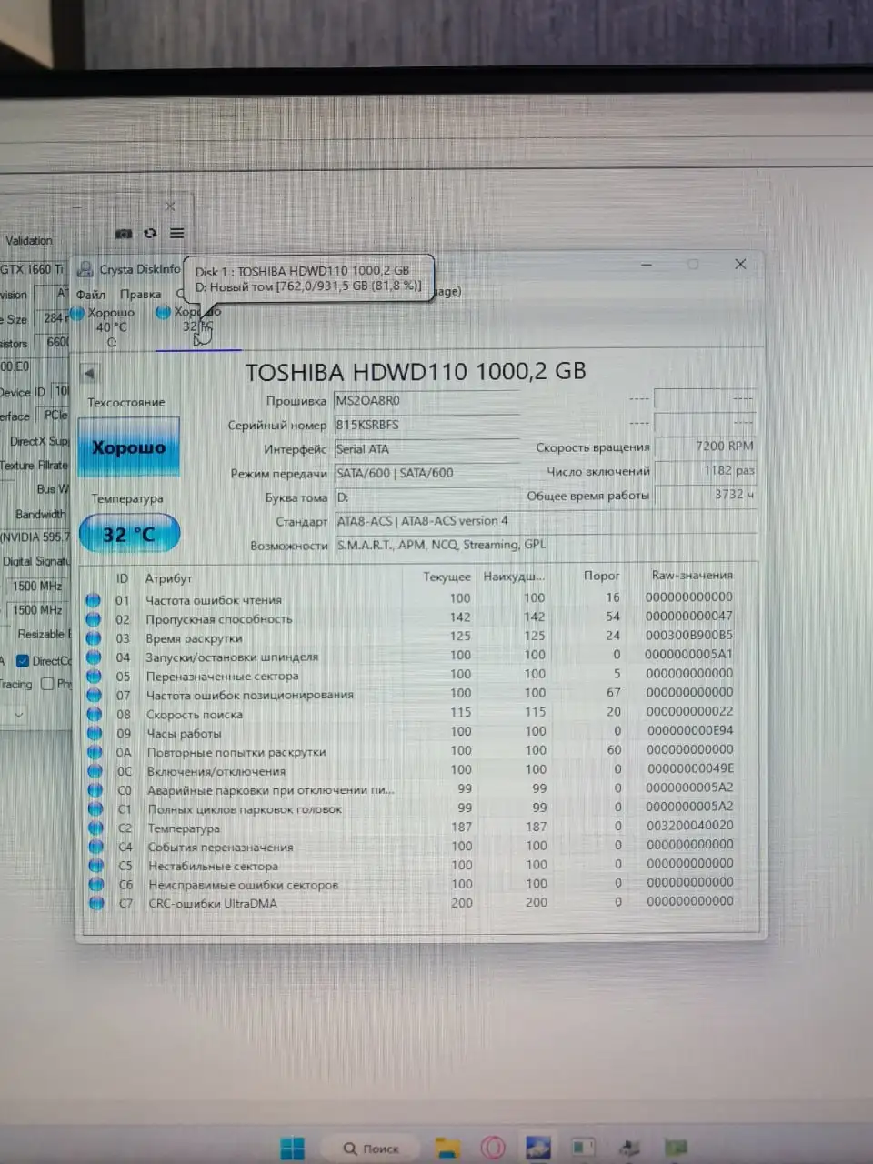Open the Файл menu
Viewport: 873px width, 1164px height.
pos(91,294)
